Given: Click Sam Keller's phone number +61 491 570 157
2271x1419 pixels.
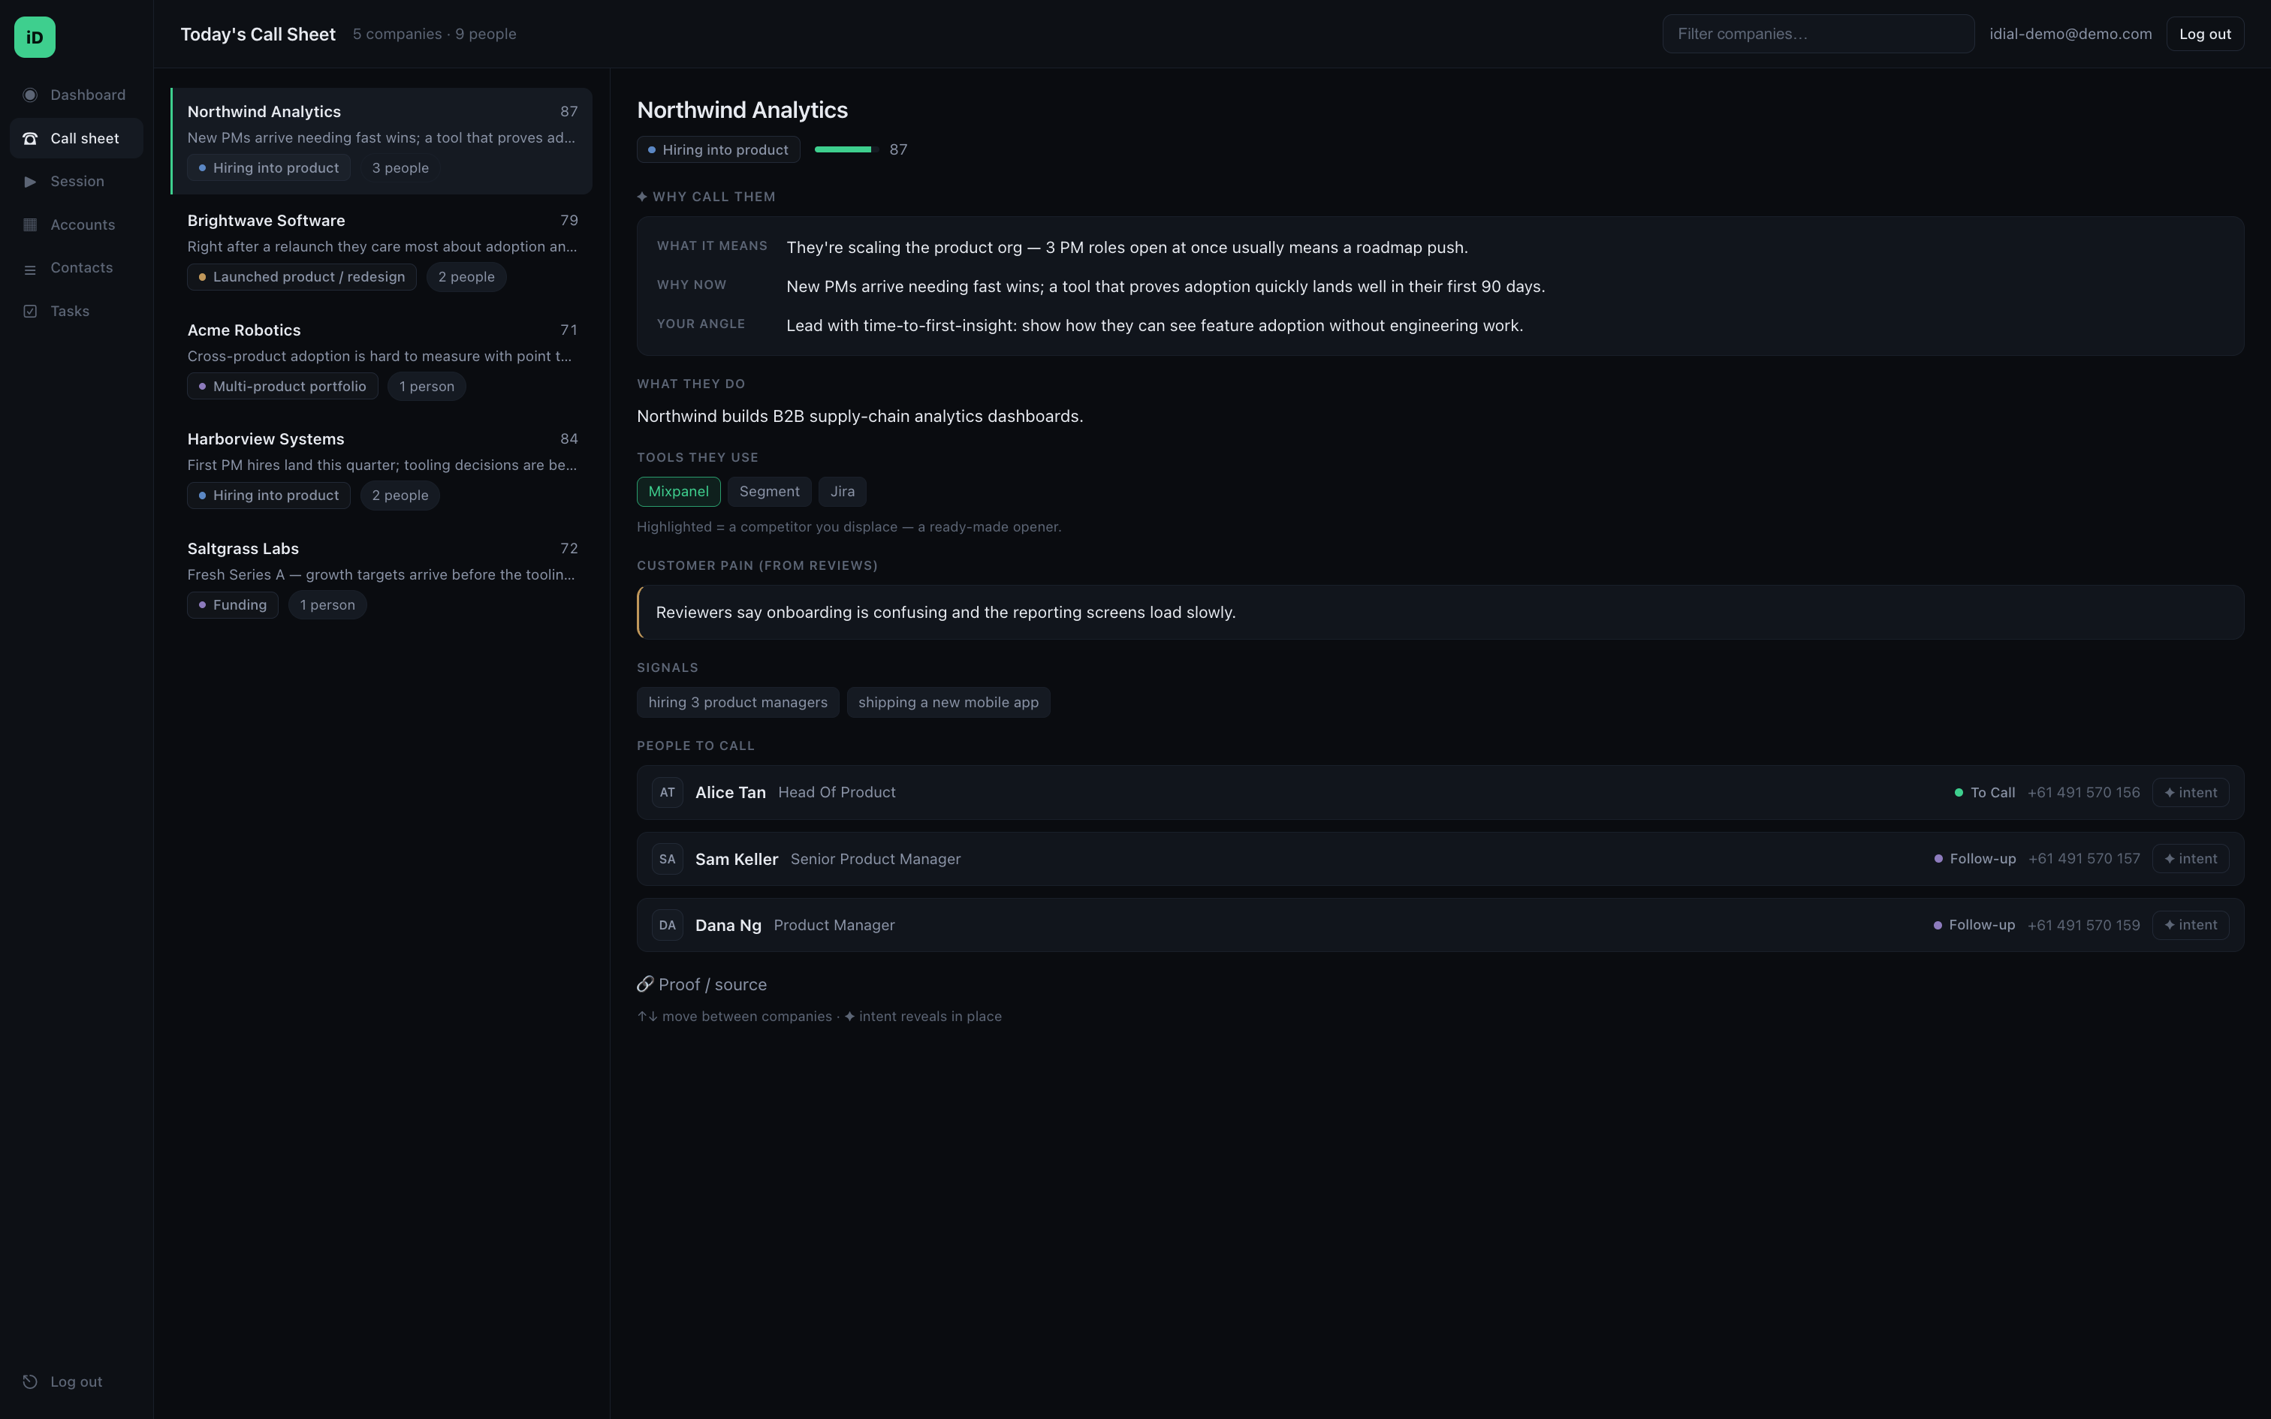Looking at the screenshot, I should click(2083, 859).
